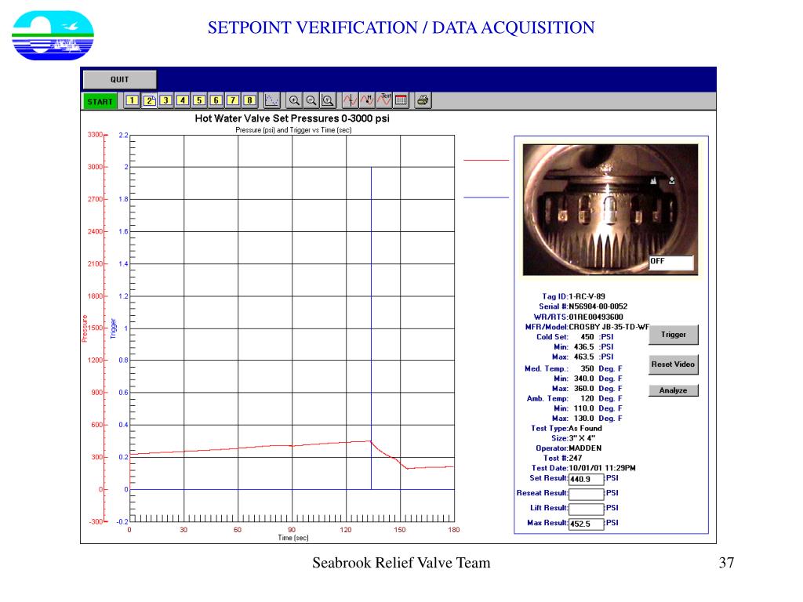Click the printer icon
803x602 pixels.
[x=423, y=100]
